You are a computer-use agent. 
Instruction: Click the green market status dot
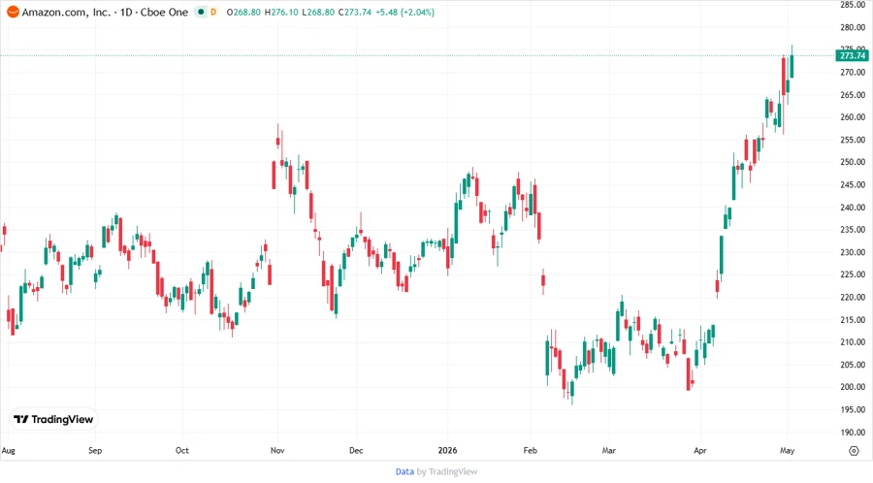201,12
